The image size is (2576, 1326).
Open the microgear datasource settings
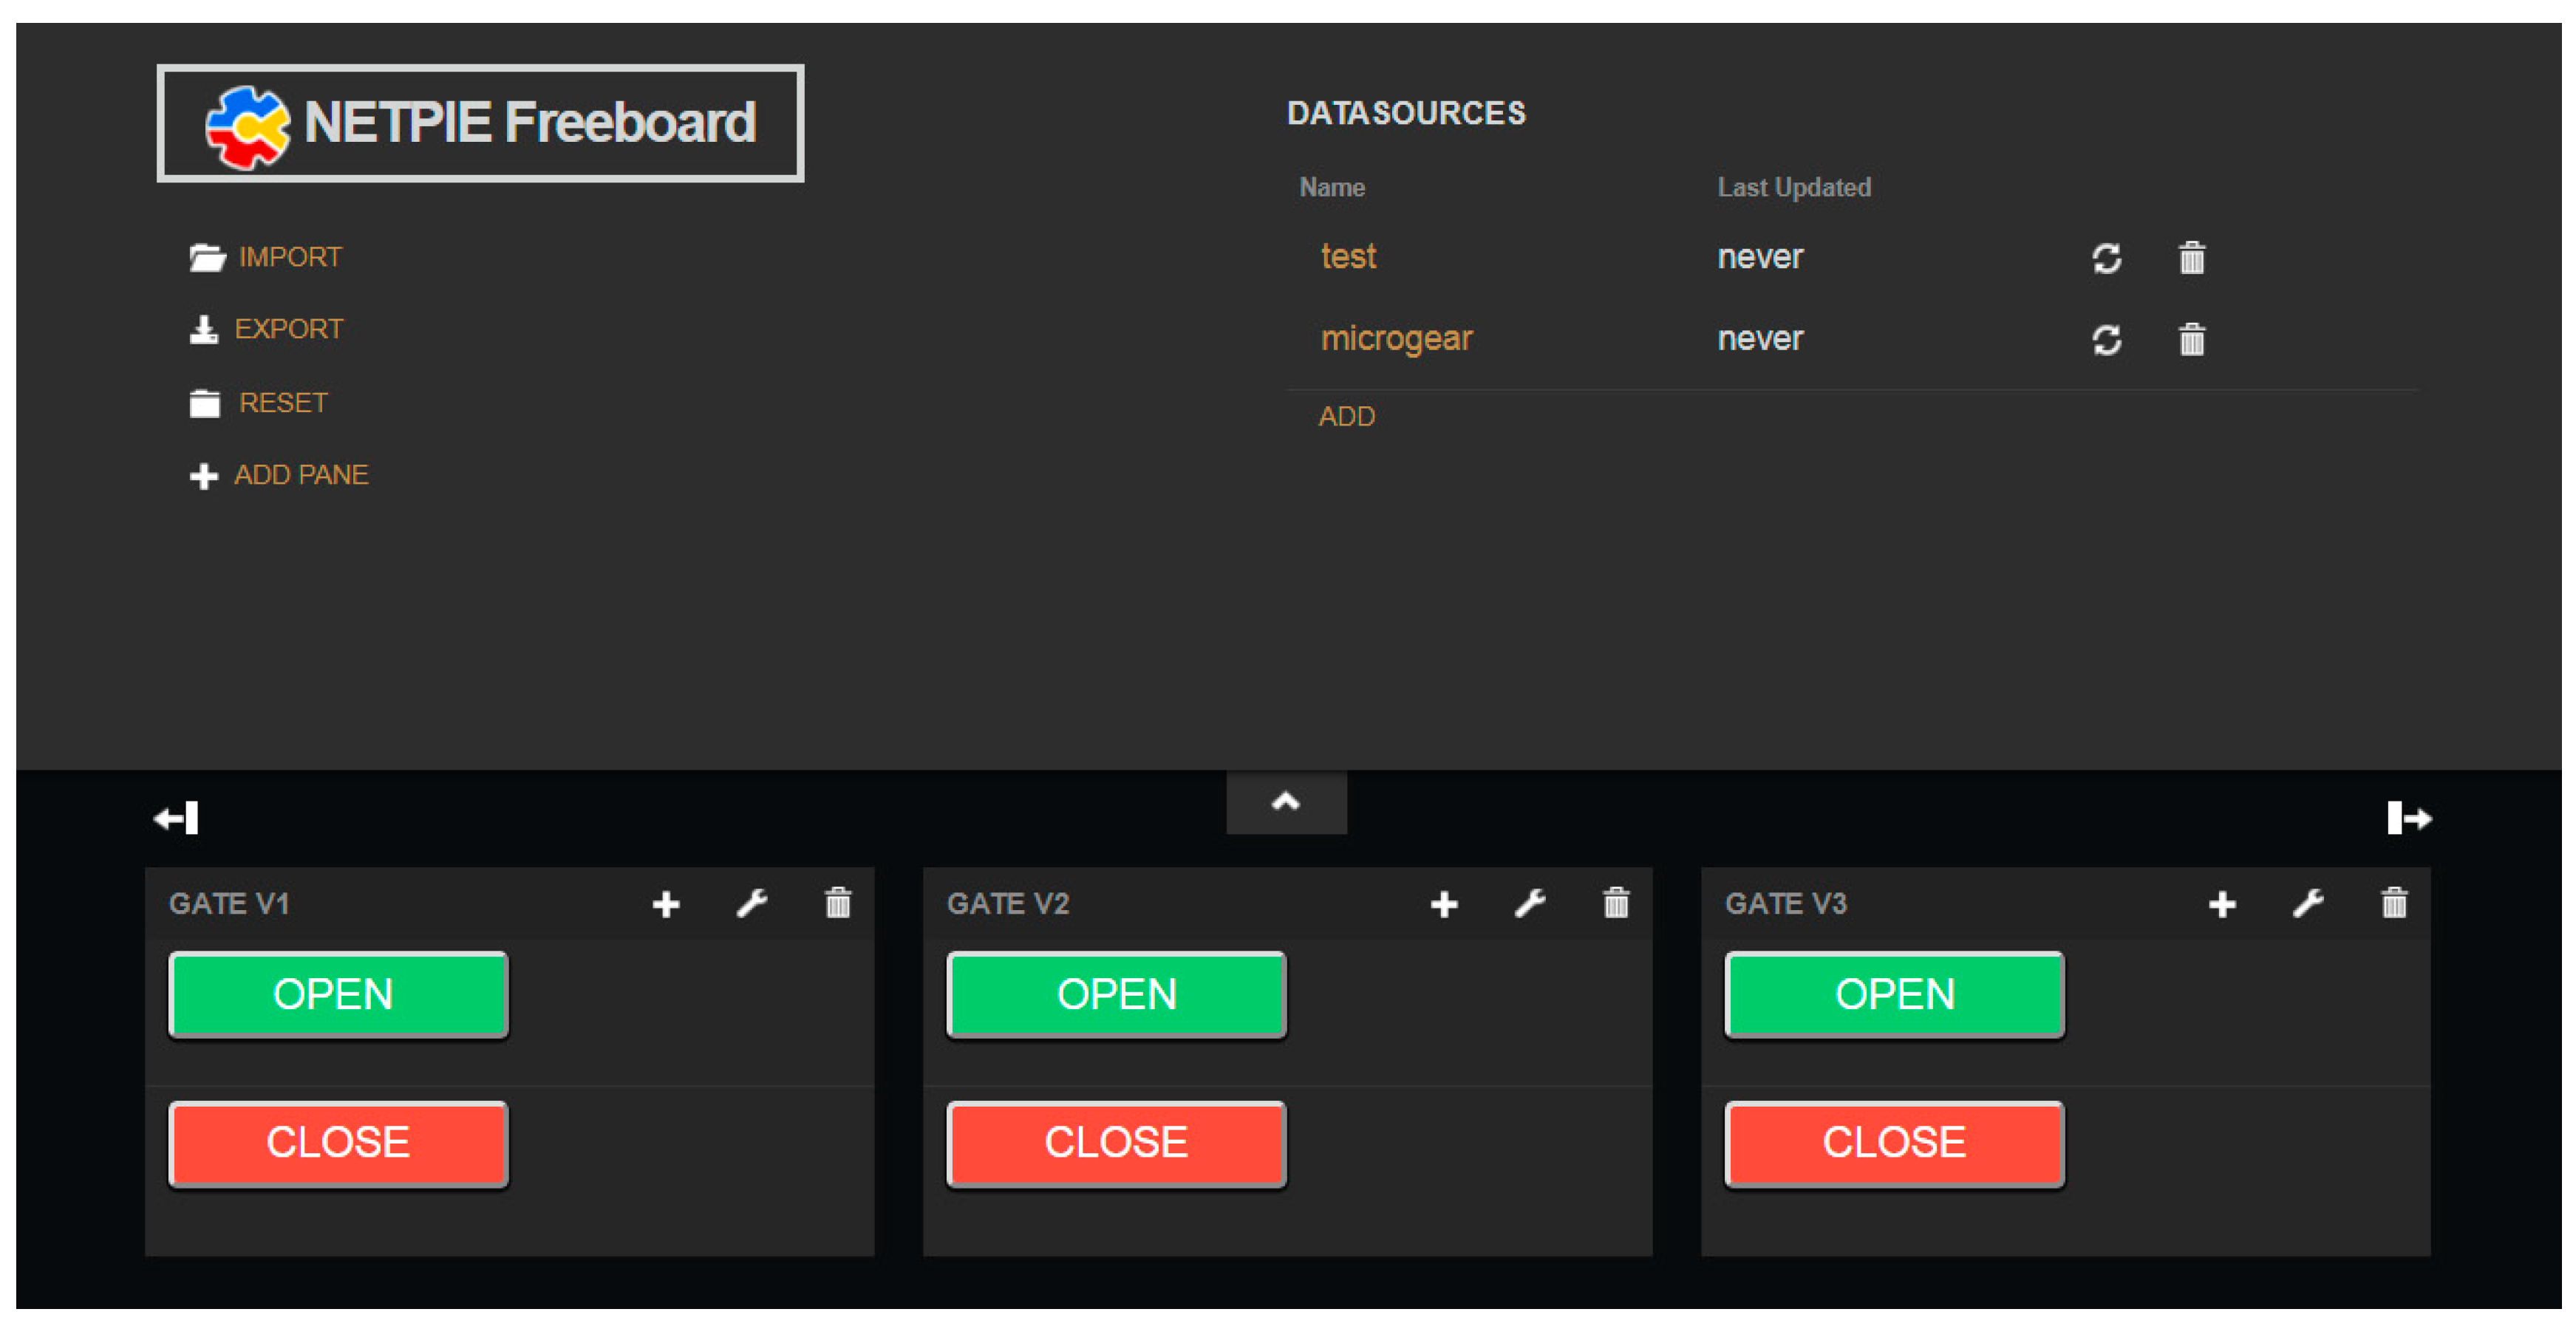[x=1397, y=339]
